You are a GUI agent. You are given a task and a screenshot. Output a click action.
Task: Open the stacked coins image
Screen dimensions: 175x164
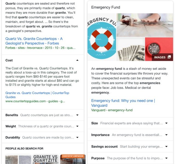[x=145, y=25]
